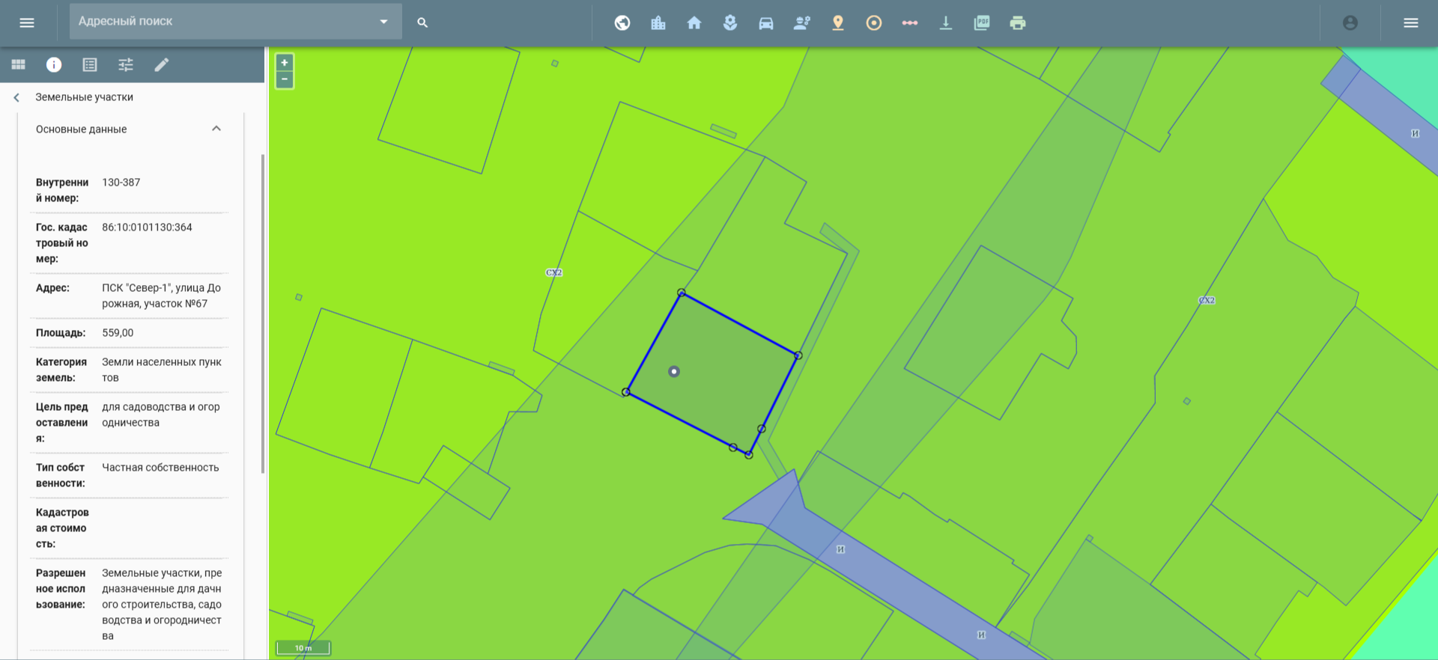Click the download arrow icon

pyautogui.click(x=946, y=22)
